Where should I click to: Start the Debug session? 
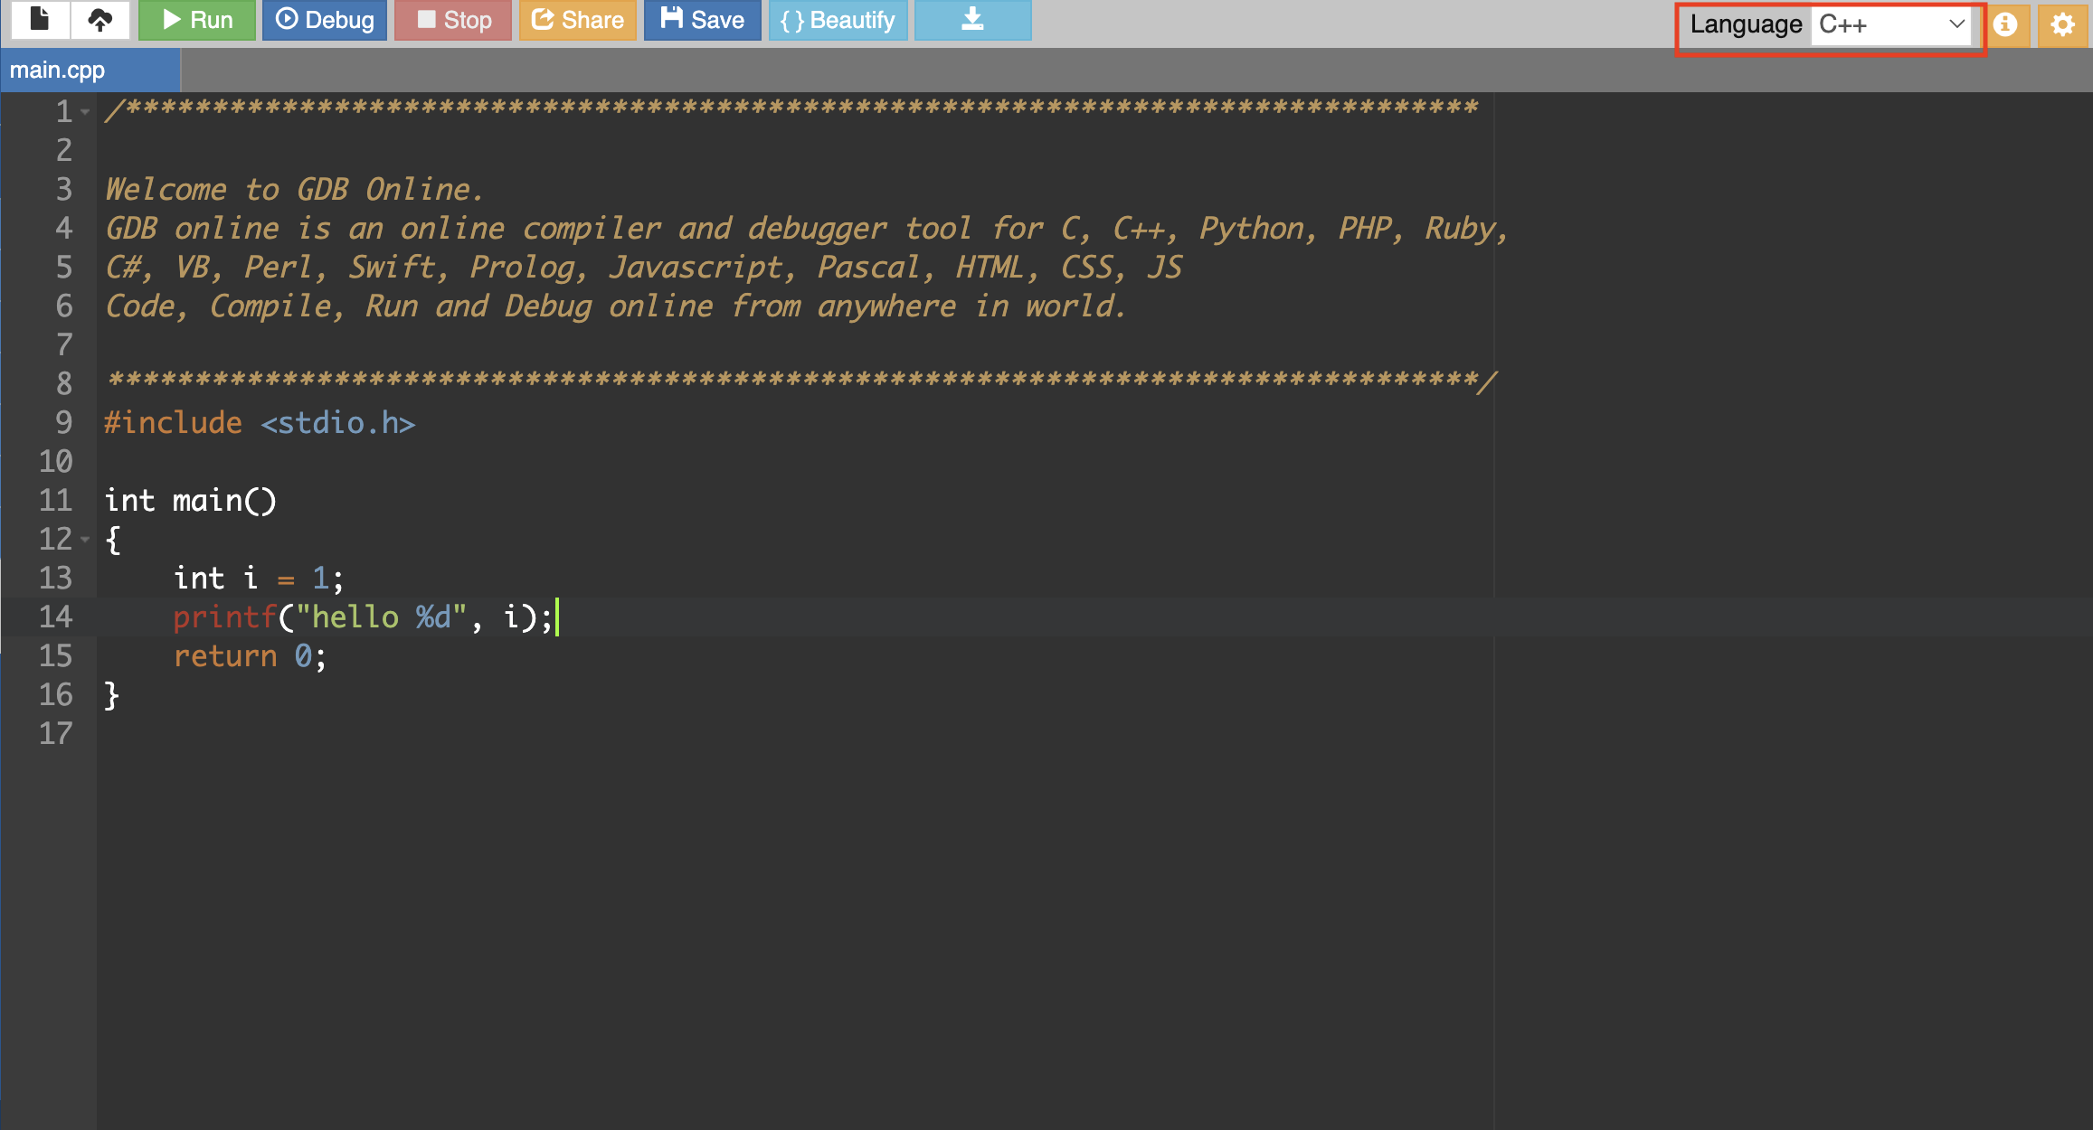coord(325,20)
